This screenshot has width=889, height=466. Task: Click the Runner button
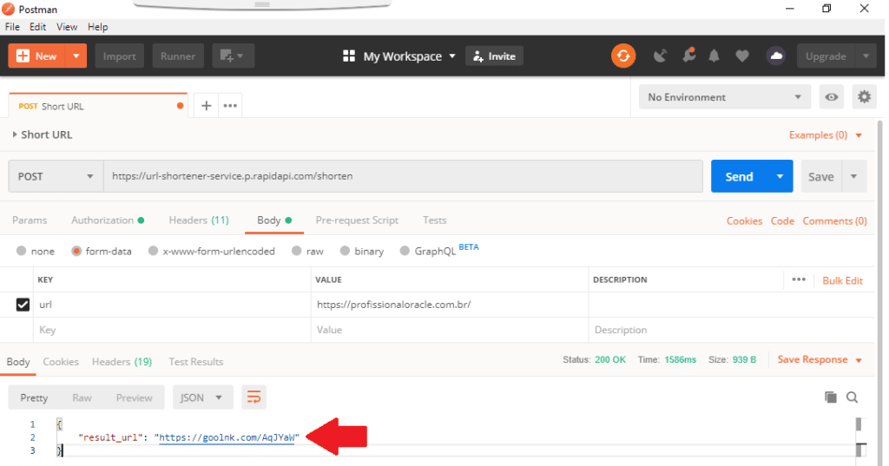point(177,56)
